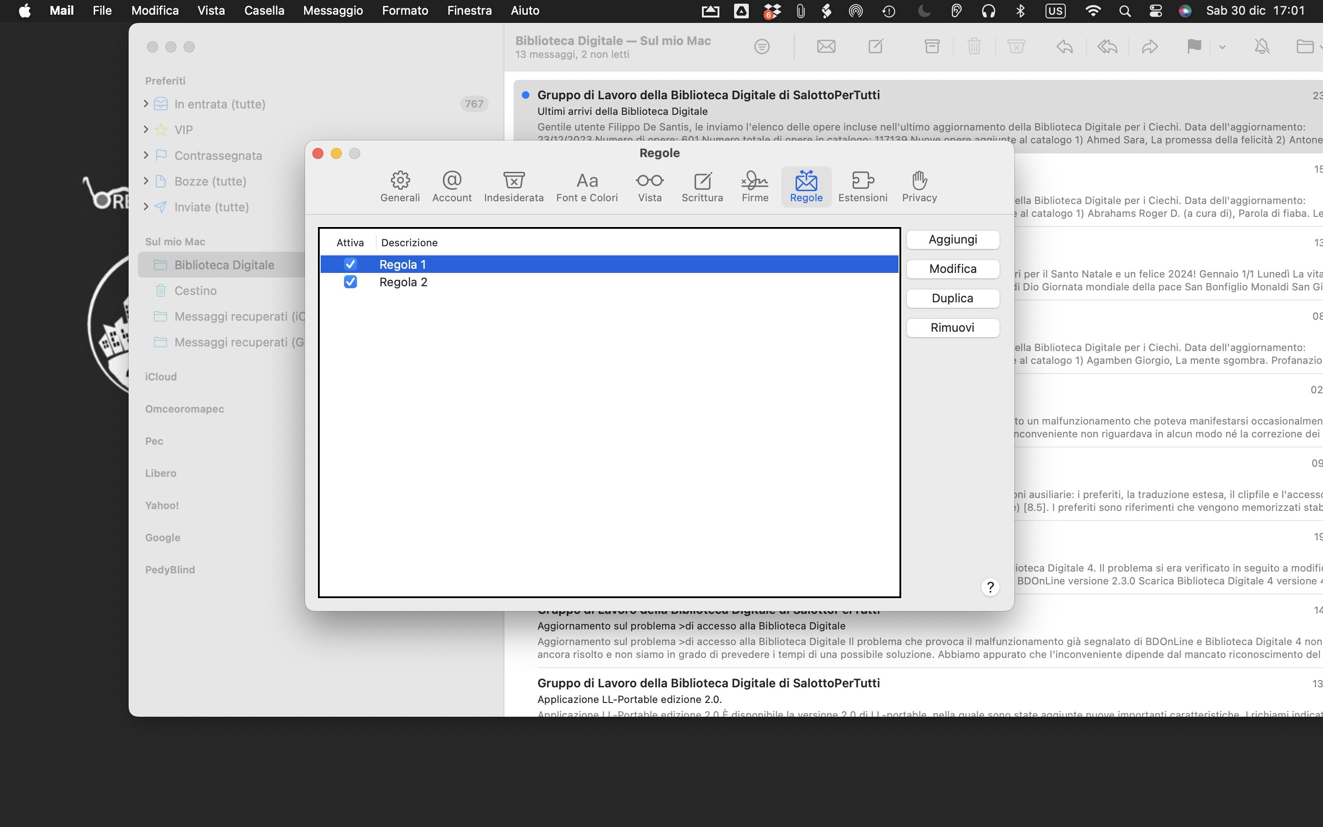This screenshot has height=827, width=1323.
Task: Select the In entrata (tutte) inbox icon
Action: pyautogui.click(x=161, y=103)
